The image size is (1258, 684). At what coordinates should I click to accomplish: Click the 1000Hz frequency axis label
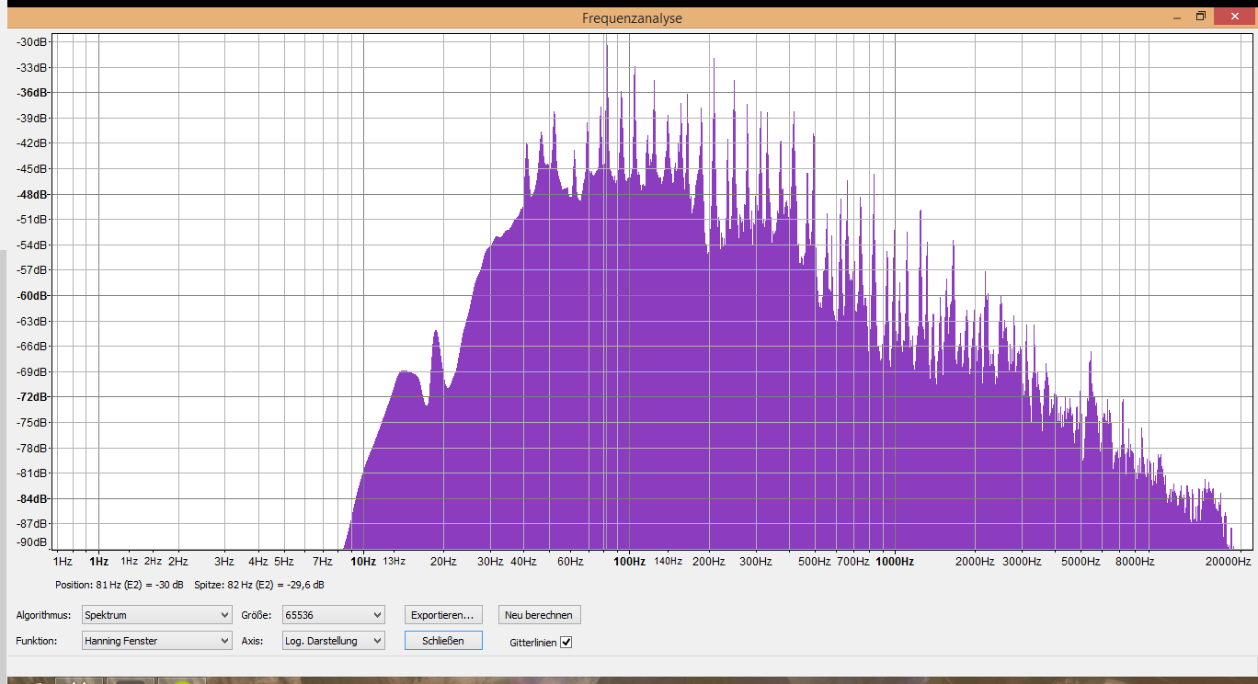(x=895, y=561)
